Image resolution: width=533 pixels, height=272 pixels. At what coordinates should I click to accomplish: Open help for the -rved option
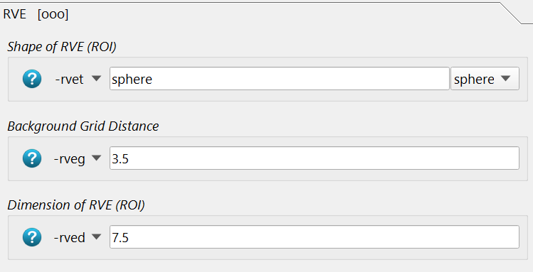click(x=32, y=237)
